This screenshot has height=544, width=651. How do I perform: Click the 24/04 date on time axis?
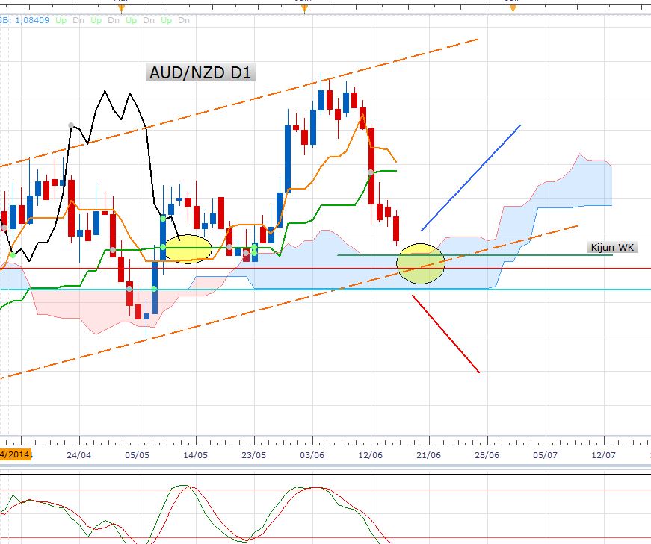click(x=79, y=455)
